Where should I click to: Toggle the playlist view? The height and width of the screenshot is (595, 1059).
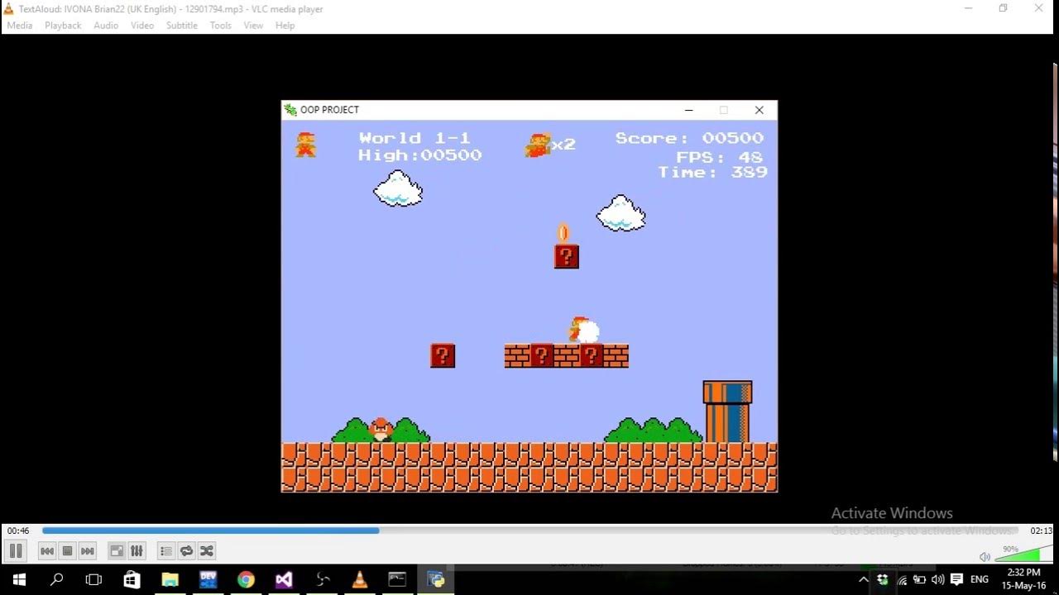[166, 551]
